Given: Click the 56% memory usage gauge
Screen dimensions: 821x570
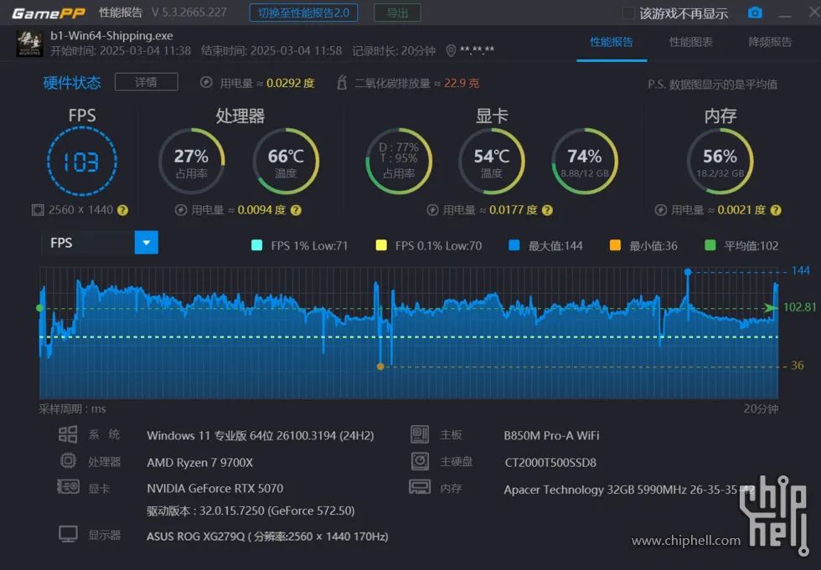Looking at the screenshot, I should 720,161.
